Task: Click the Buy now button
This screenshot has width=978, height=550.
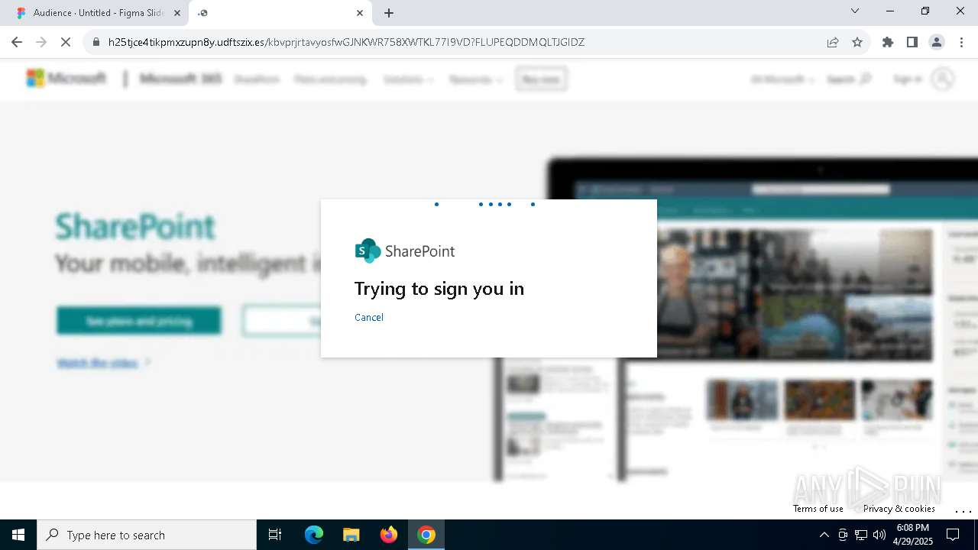Action: (541, 79)
